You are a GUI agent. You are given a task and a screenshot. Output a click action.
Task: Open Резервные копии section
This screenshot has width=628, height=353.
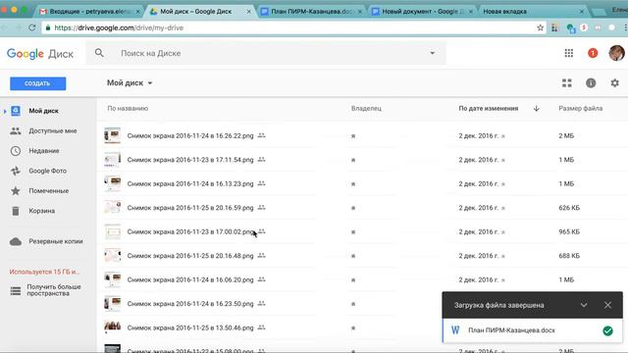56,241
